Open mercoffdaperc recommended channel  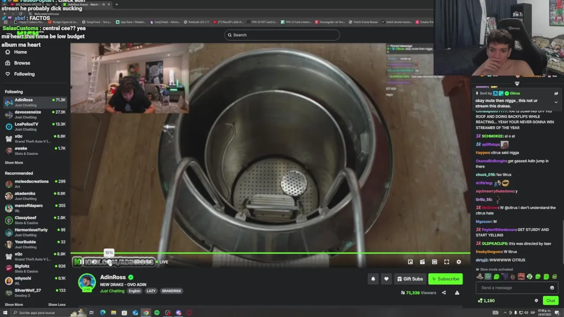click(35, 208)
